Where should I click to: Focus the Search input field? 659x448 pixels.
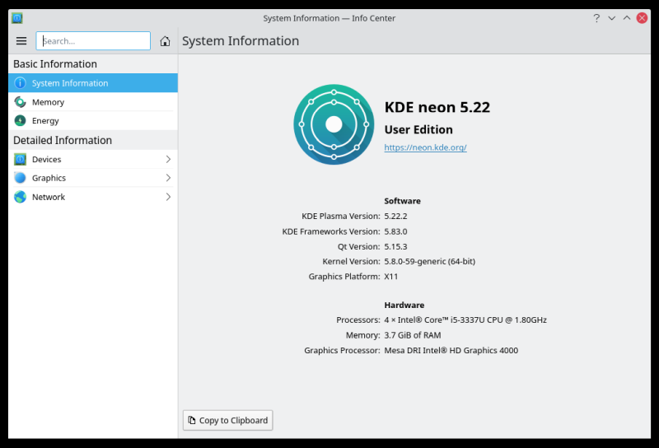[x=94, y=41]
